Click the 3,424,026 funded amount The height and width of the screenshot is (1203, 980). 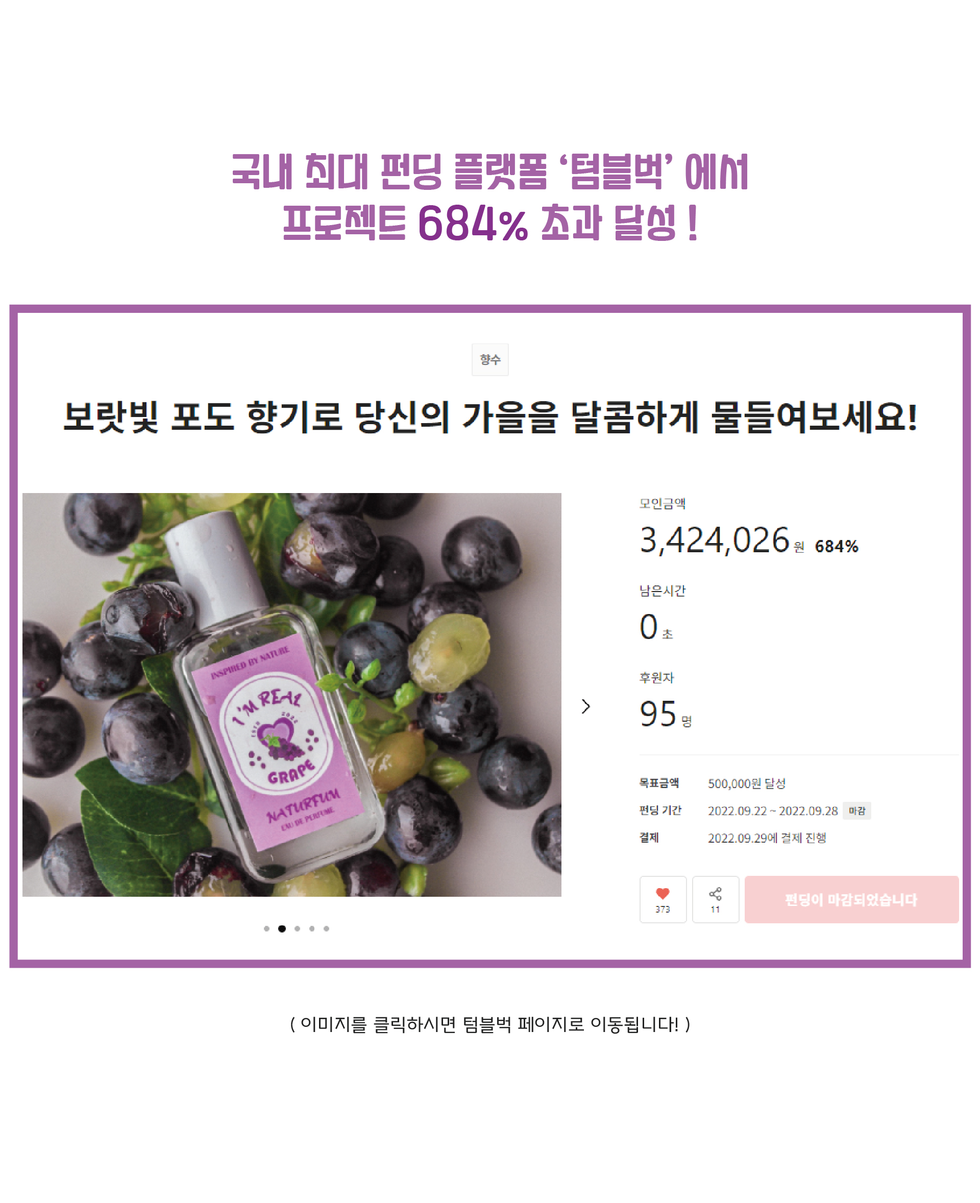[x=714, y=540]
